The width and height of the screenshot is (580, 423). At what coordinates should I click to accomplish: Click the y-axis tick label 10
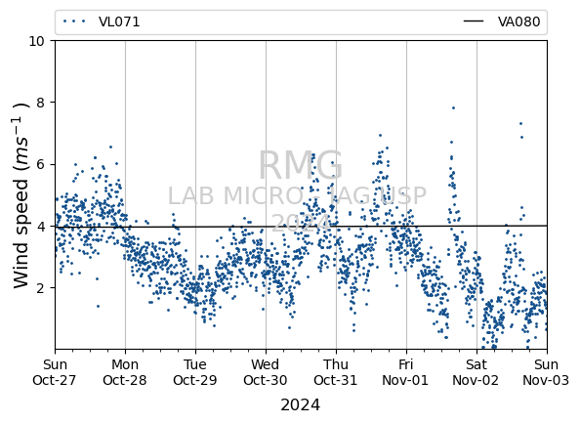pos(37,41)
